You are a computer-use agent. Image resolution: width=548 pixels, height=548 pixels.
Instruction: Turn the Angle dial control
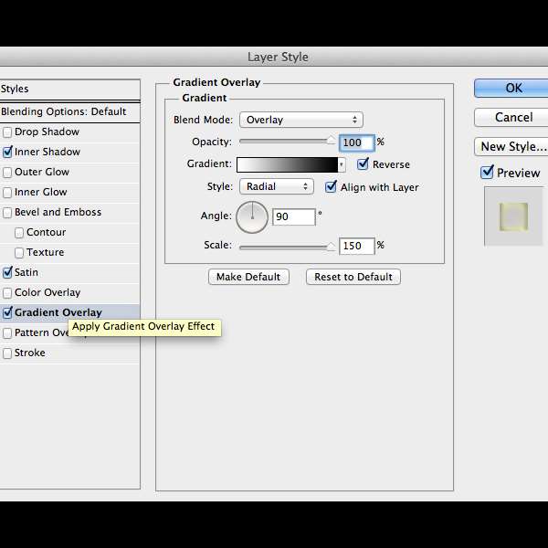pos(252,217)
